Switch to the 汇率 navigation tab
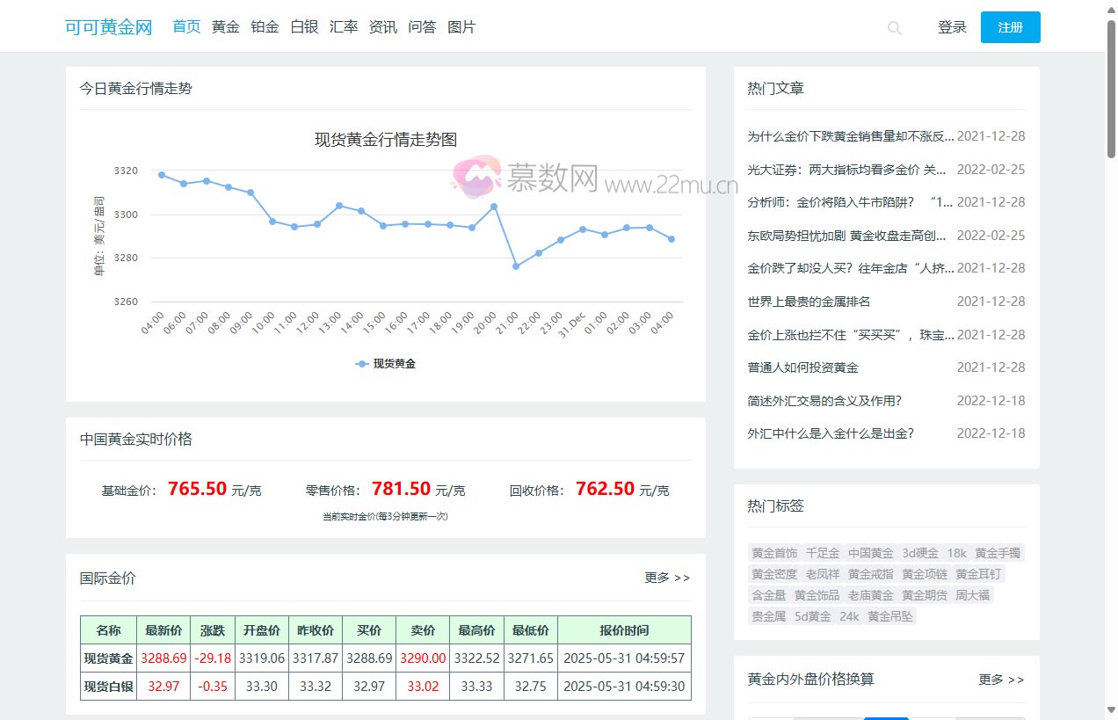Viewport: 1118px width, 720px height. click(x=343, y=27)
